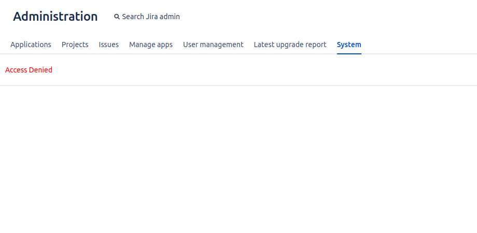Open the Projects tab
The width and height of the screenshot is (477, 233).
click(x=75, y=45)
